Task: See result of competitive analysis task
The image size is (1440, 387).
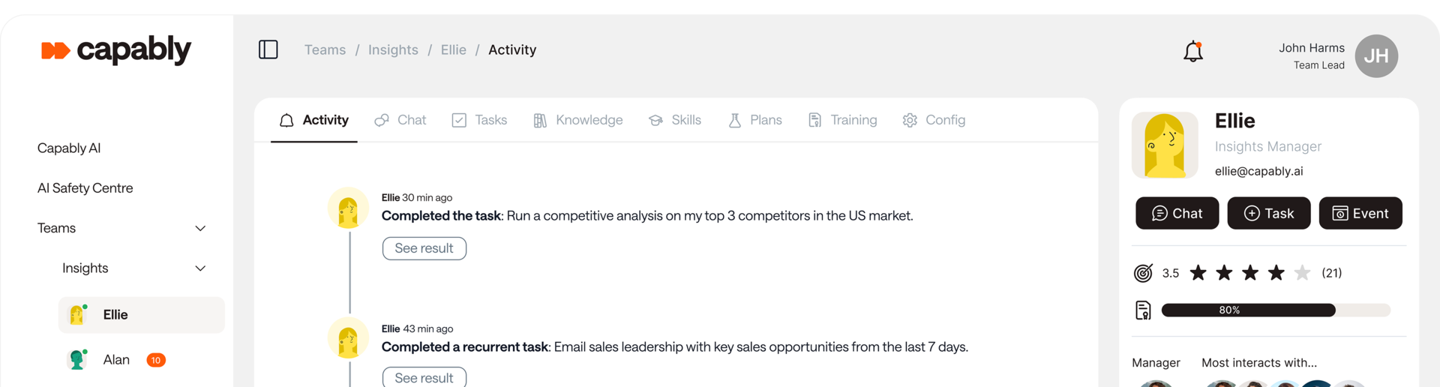Action: pos(424,248)
